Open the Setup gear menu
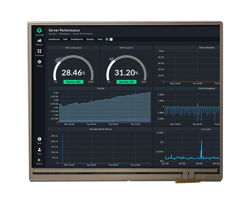The height and width of the screenshot is (200, 252). click(39, 62)
